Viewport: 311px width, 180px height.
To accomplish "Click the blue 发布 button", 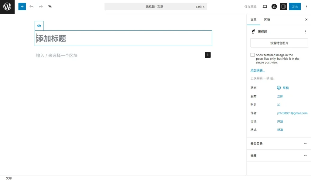I will (x=295, y=6).
